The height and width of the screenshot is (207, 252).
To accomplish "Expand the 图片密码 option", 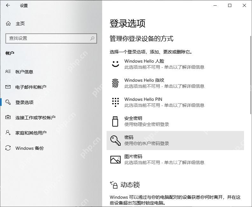I will pyautogui.click(x=175, y=160).
